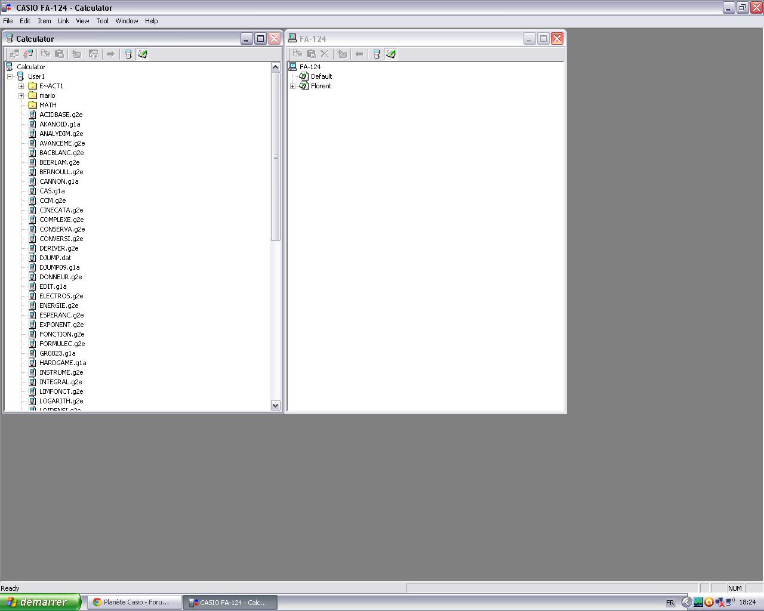Open the Tool menu

[103, 21]
